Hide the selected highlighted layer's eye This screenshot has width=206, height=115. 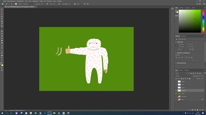pos(176,91)
